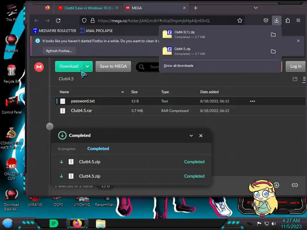The width and height of the screenshot is (307, 230).
Task: Click the Windows Start orb
Action: 8,224
